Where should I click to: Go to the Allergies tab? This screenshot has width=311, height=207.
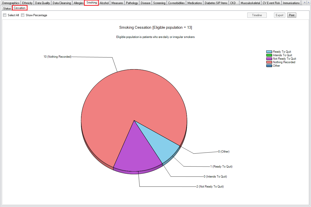78,3
